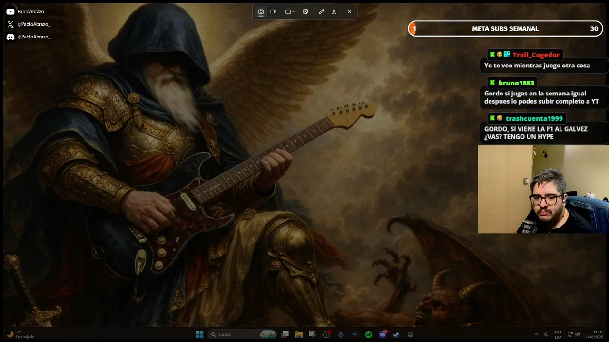Open the image edit markup tool icon
Viewport: 609px width, 342px height.
point(305,12)
